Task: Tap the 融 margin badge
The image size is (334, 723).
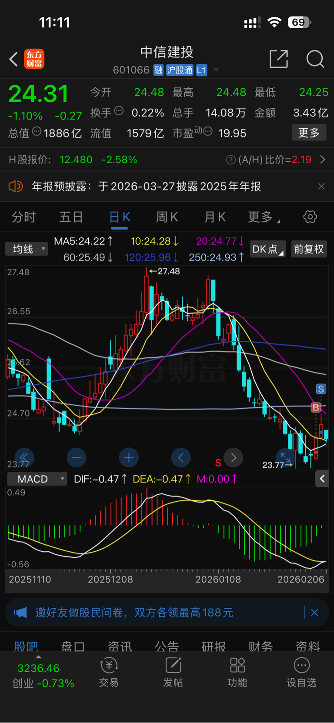Action: pos(158,70)
